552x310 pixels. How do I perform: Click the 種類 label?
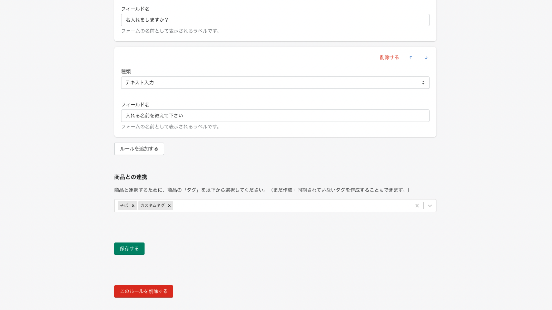[126, 72]
